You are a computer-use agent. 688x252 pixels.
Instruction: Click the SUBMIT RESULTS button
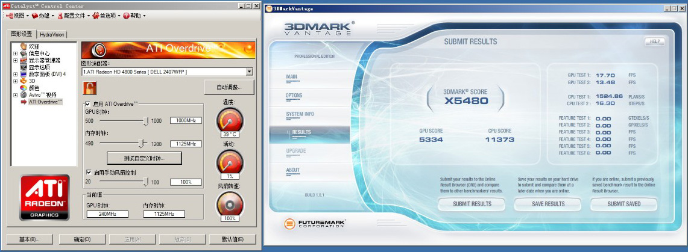tap(472, 204)
